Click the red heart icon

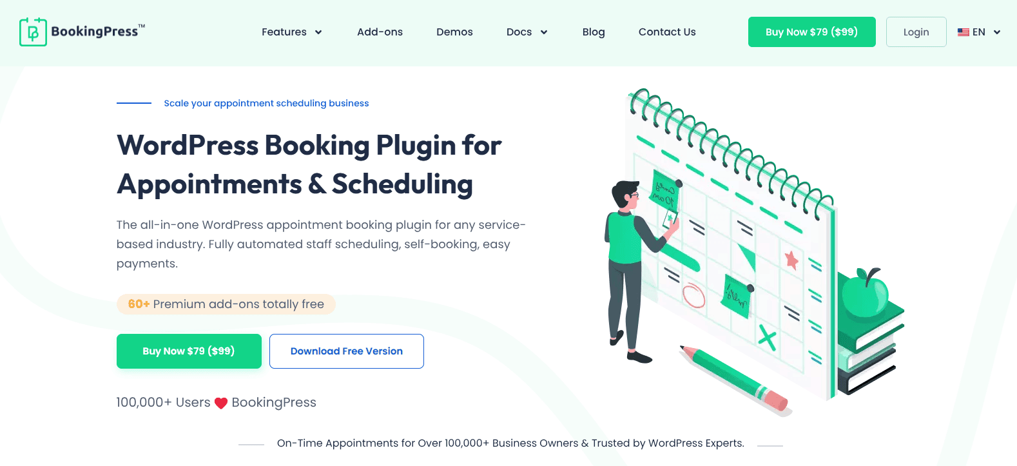[221, 403]
